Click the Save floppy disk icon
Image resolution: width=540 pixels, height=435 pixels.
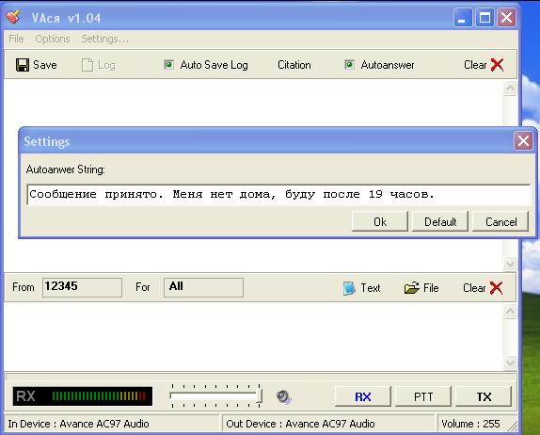tap(23, 65)
